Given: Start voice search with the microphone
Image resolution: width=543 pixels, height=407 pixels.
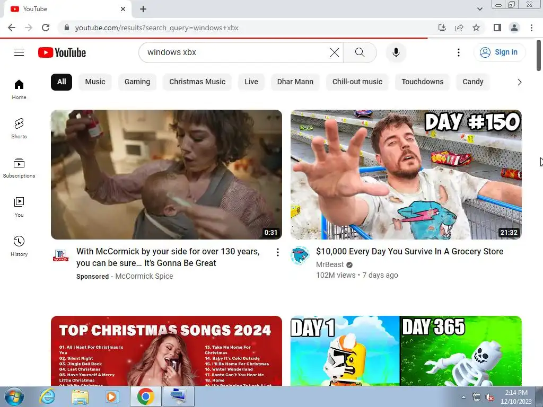Looking at the screenshot, I should pyautogui.click(x=396, y=52).
